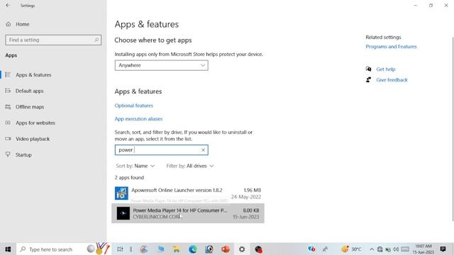Open Default apps section

[30, 91]
